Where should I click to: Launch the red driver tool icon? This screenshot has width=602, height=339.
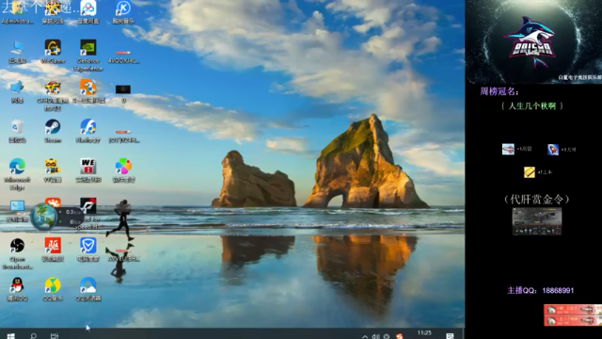click(53, 250)
